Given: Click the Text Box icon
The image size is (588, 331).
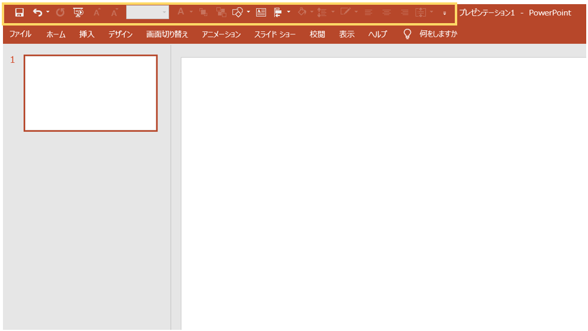Looking at the screenshot, I should (261, 12).
